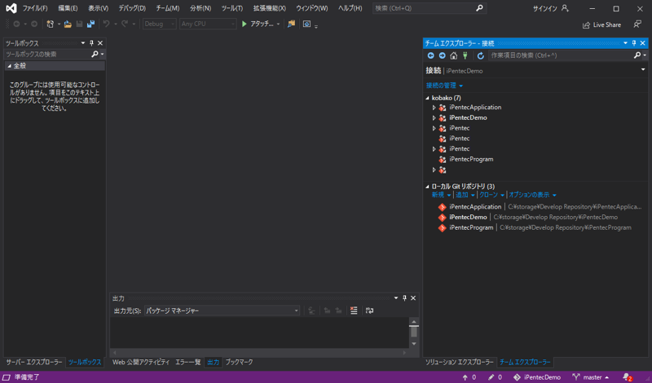This screenshot has width=652, height=383.
Task: Open Team Explorer window position menu arrow
Action: tap(625, 43)
